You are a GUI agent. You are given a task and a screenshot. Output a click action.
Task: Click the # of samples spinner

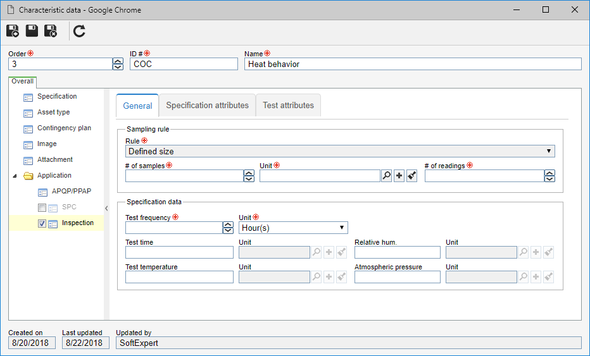[249, 176]
